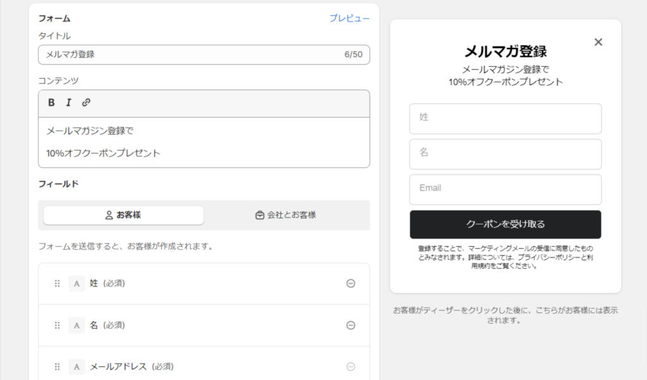Focus the タイトル input field
The width and height of the screenshot is (647, 380).
pyautogui.click(x=204, y=55)
